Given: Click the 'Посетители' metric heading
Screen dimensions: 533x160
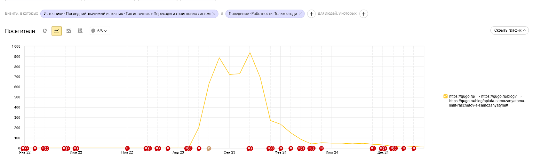Looking at the screenshot, I should [x=20, y=31].
